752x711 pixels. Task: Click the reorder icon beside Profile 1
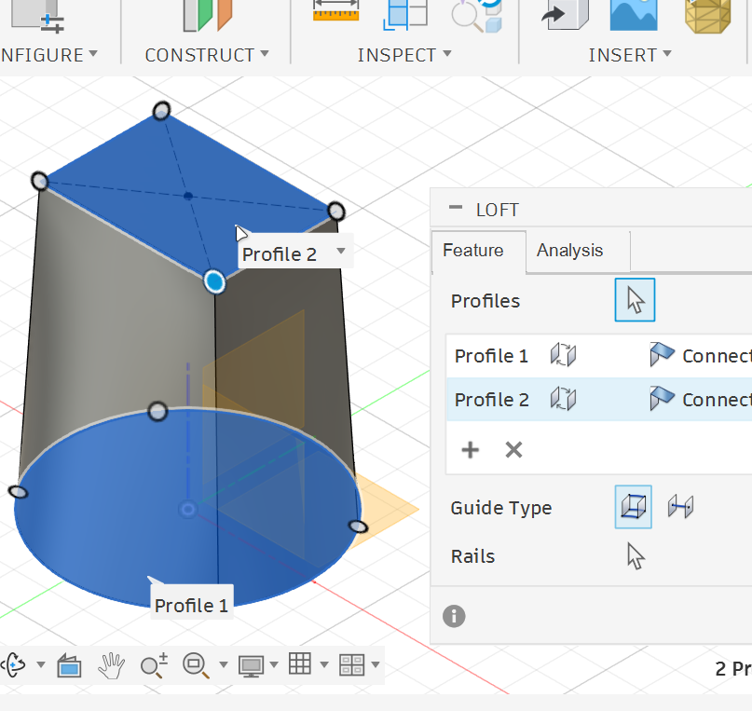[563, 355]
